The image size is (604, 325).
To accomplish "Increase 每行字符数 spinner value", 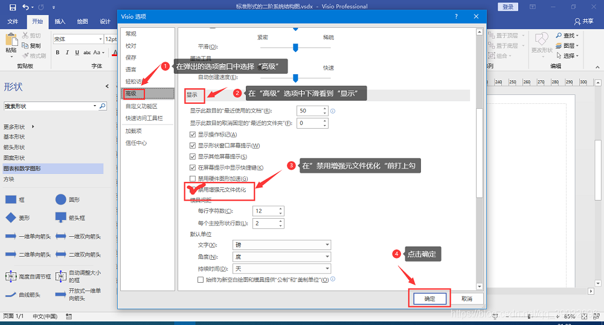I will click(x=280, y=208).
